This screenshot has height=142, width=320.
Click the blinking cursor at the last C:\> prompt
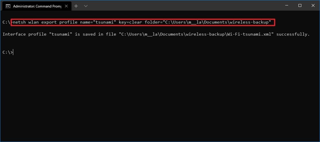pos(13,52)
